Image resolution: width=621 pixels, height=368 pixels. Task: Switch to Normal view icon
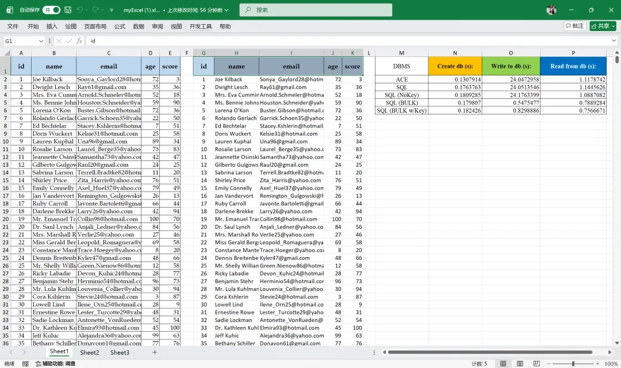503,363
